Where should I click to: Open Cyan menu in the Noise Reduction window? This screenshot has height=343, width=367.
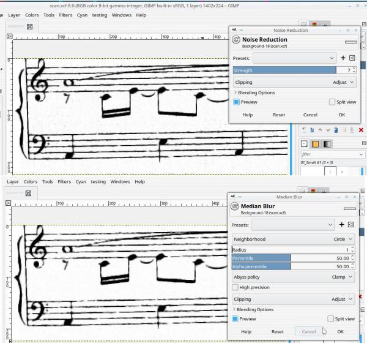coord(82,15)
